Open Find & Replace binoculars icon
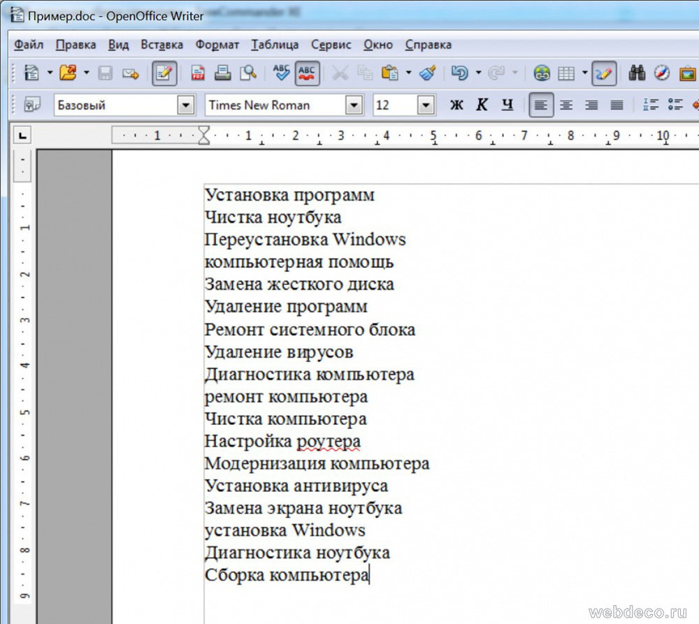The image size is (699, 624). click(637, 73)
